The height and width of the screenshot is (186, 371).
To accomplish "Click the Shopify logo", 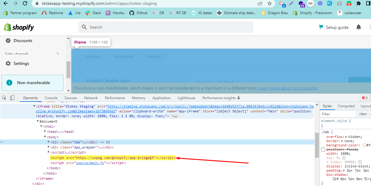I will (x=19, y=27).
